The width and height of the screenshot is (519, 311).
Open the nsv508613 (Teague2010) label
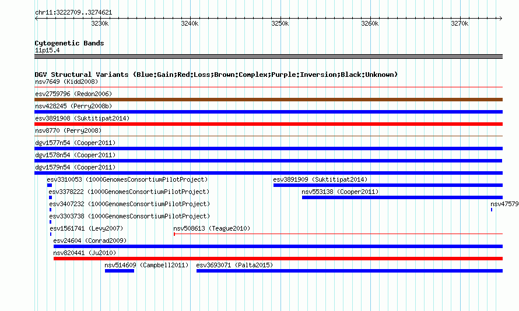pyautogui.click(x=212, y=228)
